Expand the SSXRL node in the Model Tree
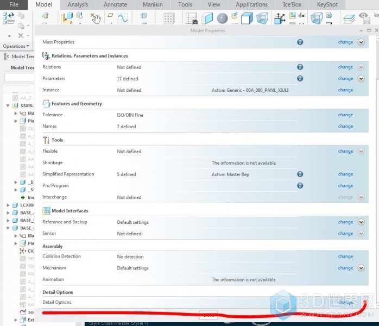This screenshot has height=326, width=379. coord(8,106)
